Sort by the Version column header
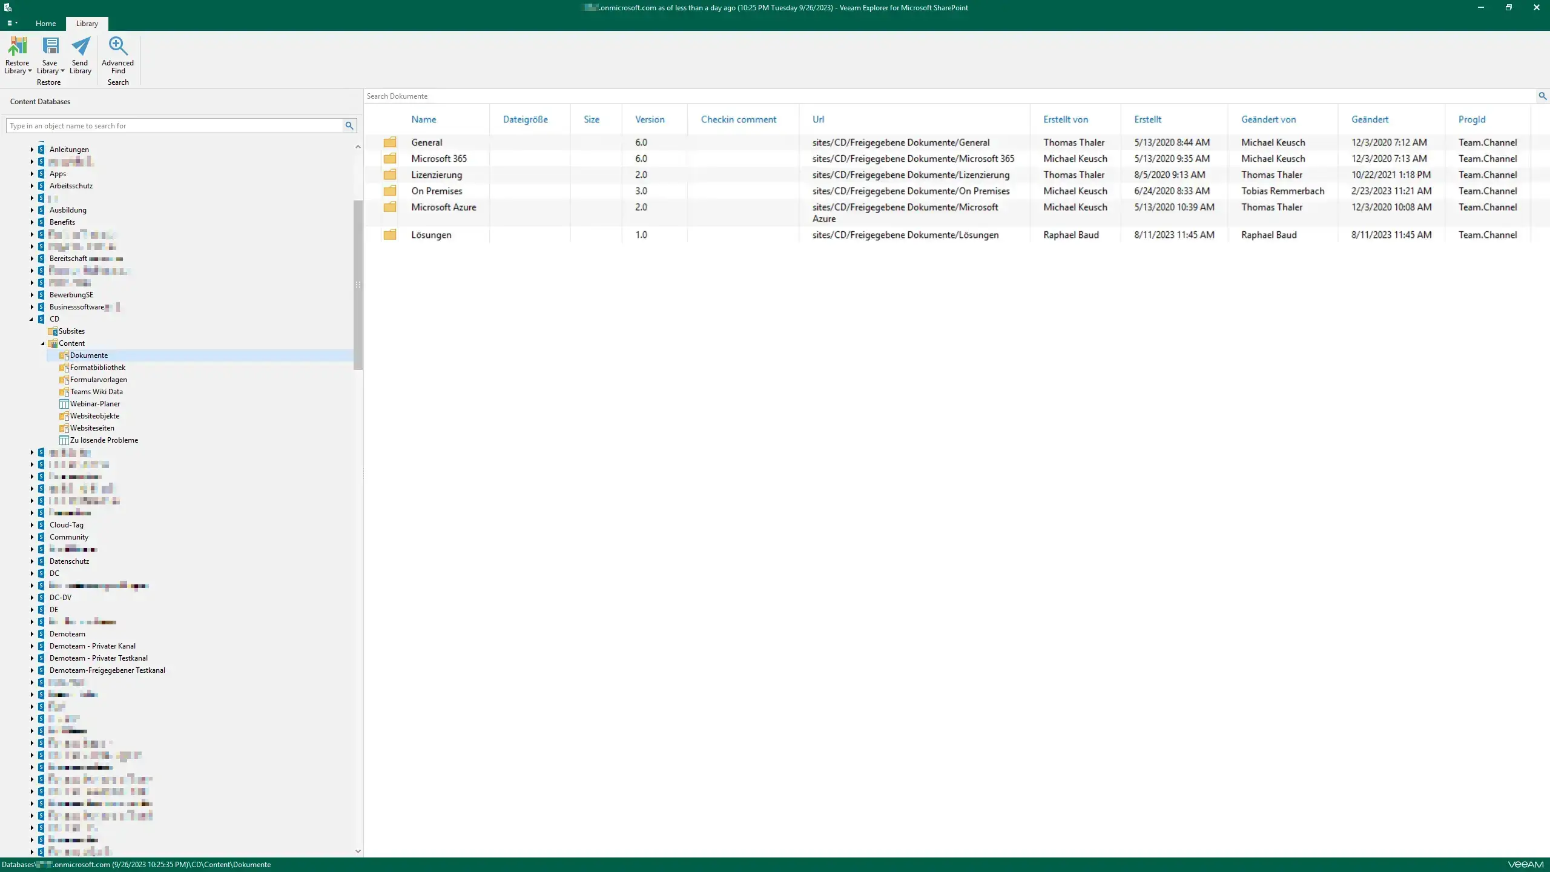The image size is (1550, 872). click(x=650, y=119)
